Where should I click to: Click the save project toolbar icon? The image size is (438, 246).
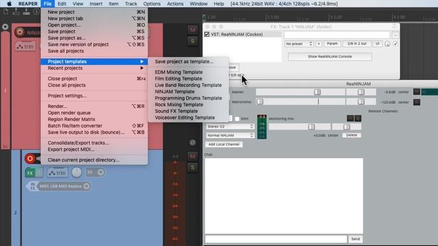click(x=26, y=12)
